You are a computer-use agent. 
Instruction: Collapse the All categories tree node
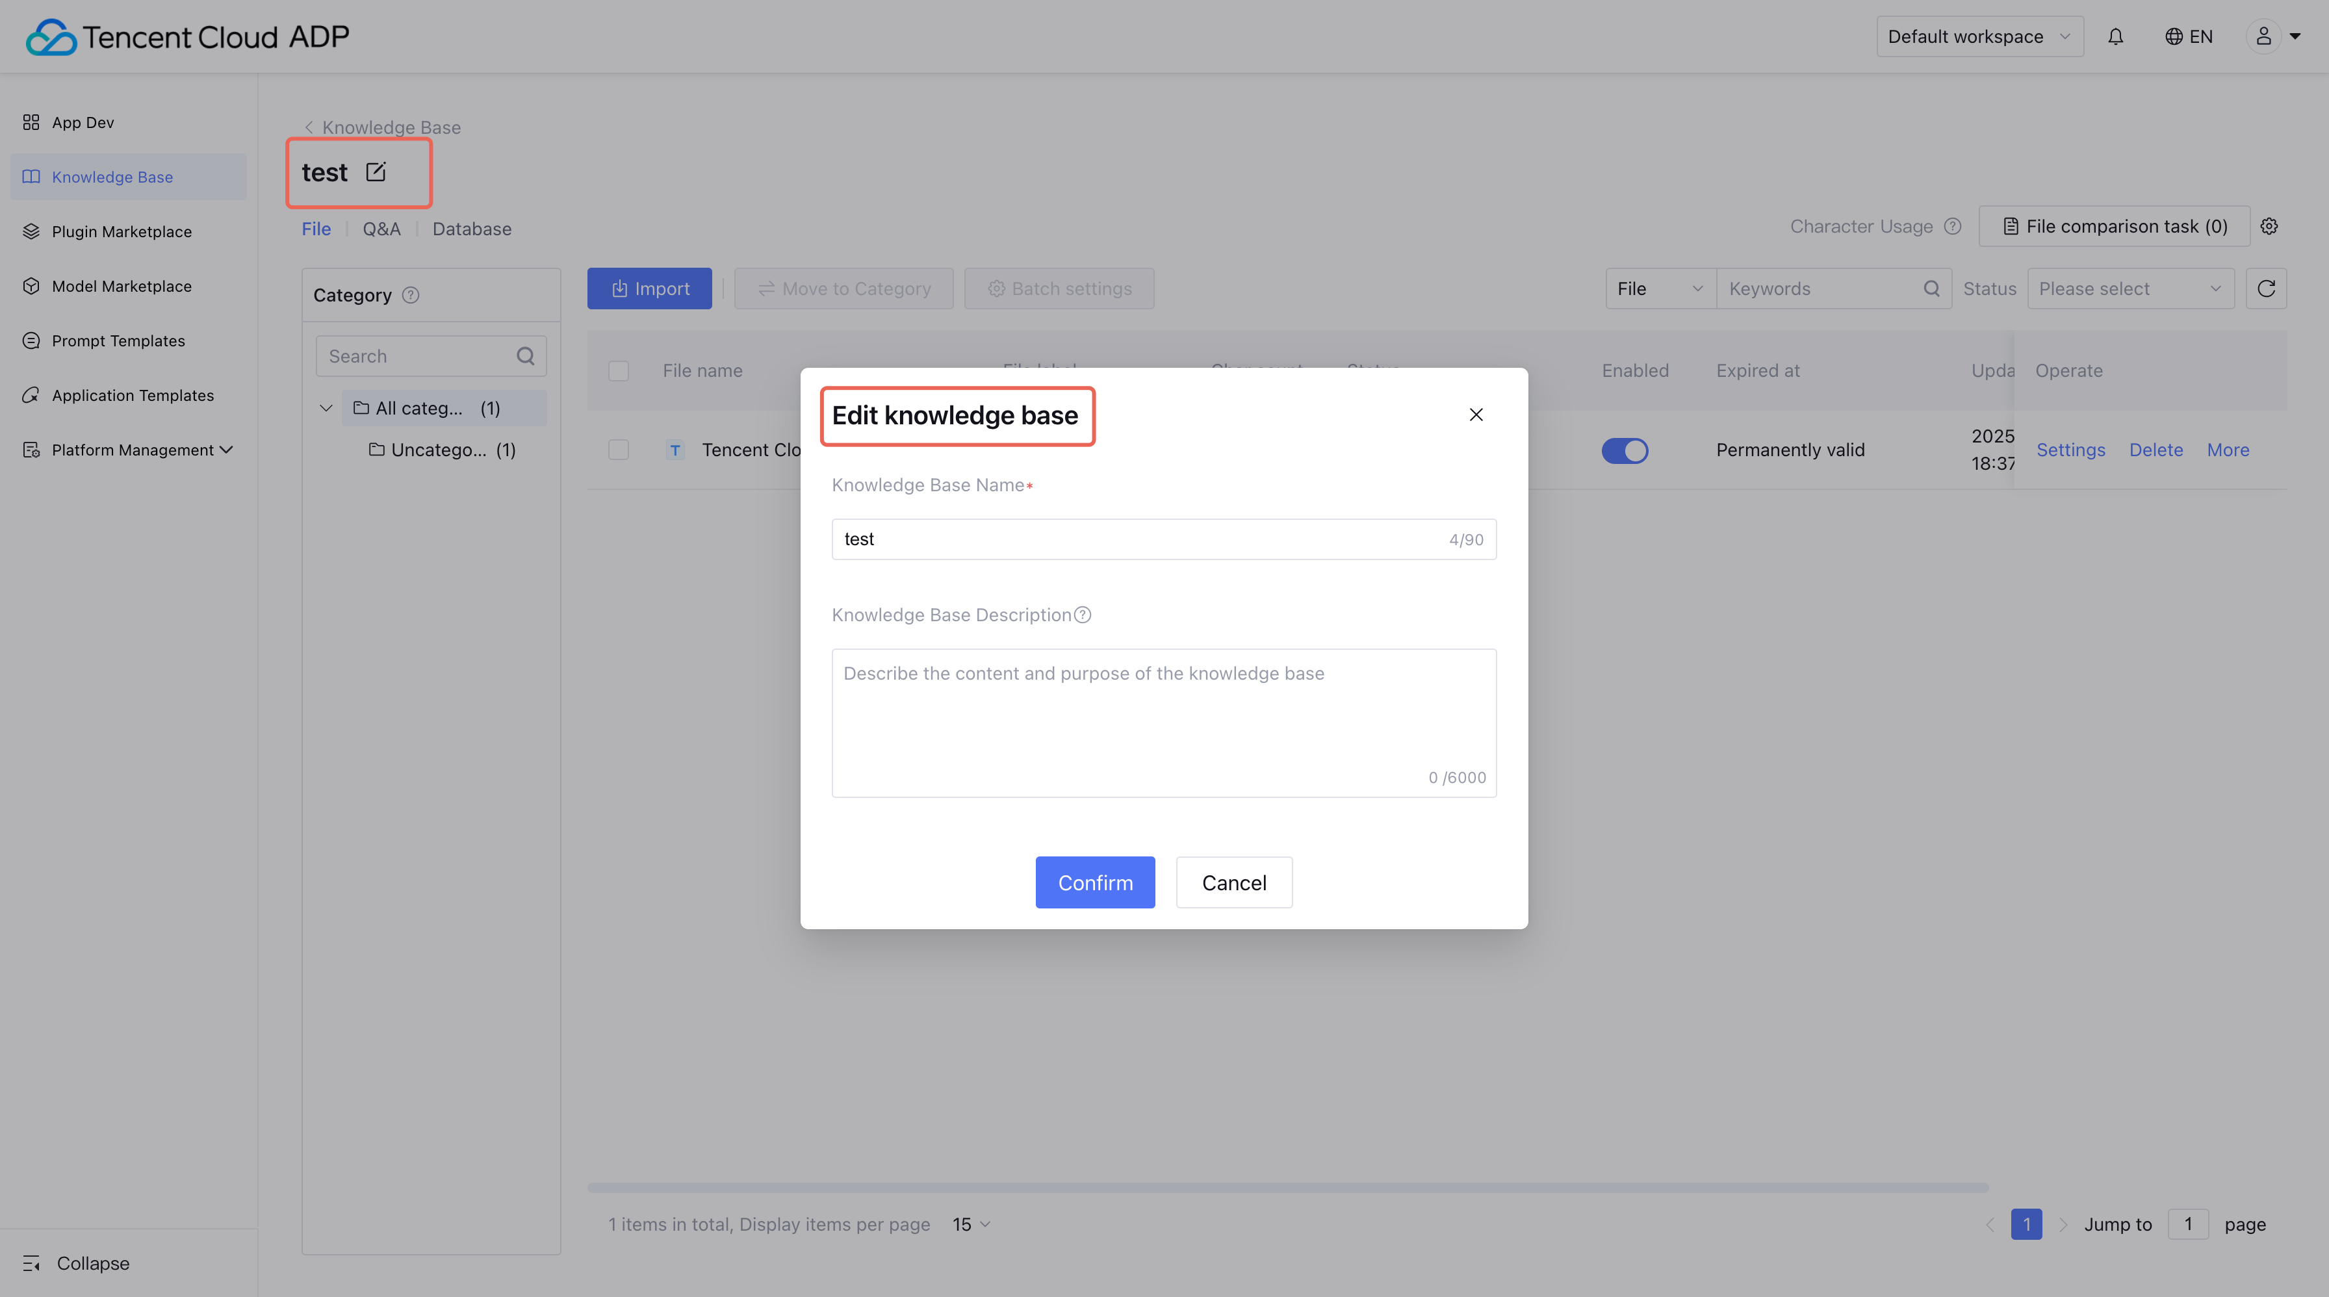click(326, 409)
